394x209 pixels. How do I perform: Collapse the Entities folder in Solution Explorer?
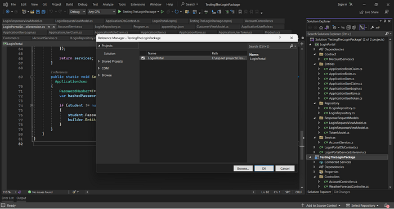tap(314, 64)
